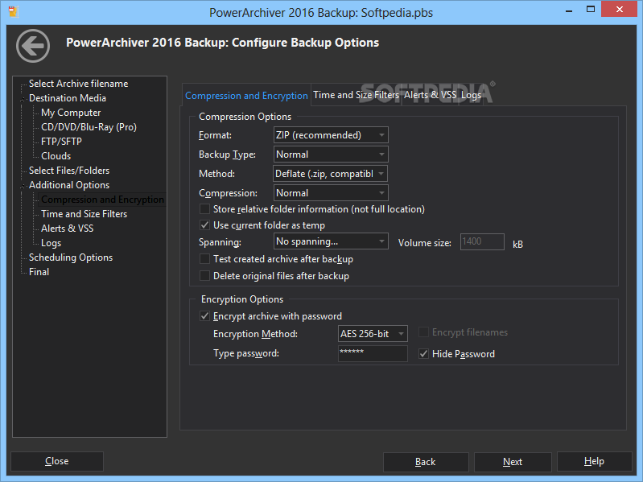Click the PowerArchiver app icon in title bar
This screenshot has width=643, height=482.
point(14,11)
